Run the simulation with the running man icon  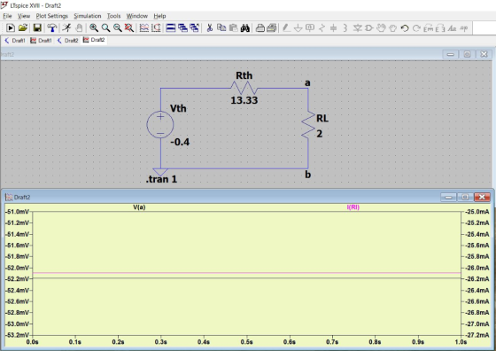[x=66, y=28]
